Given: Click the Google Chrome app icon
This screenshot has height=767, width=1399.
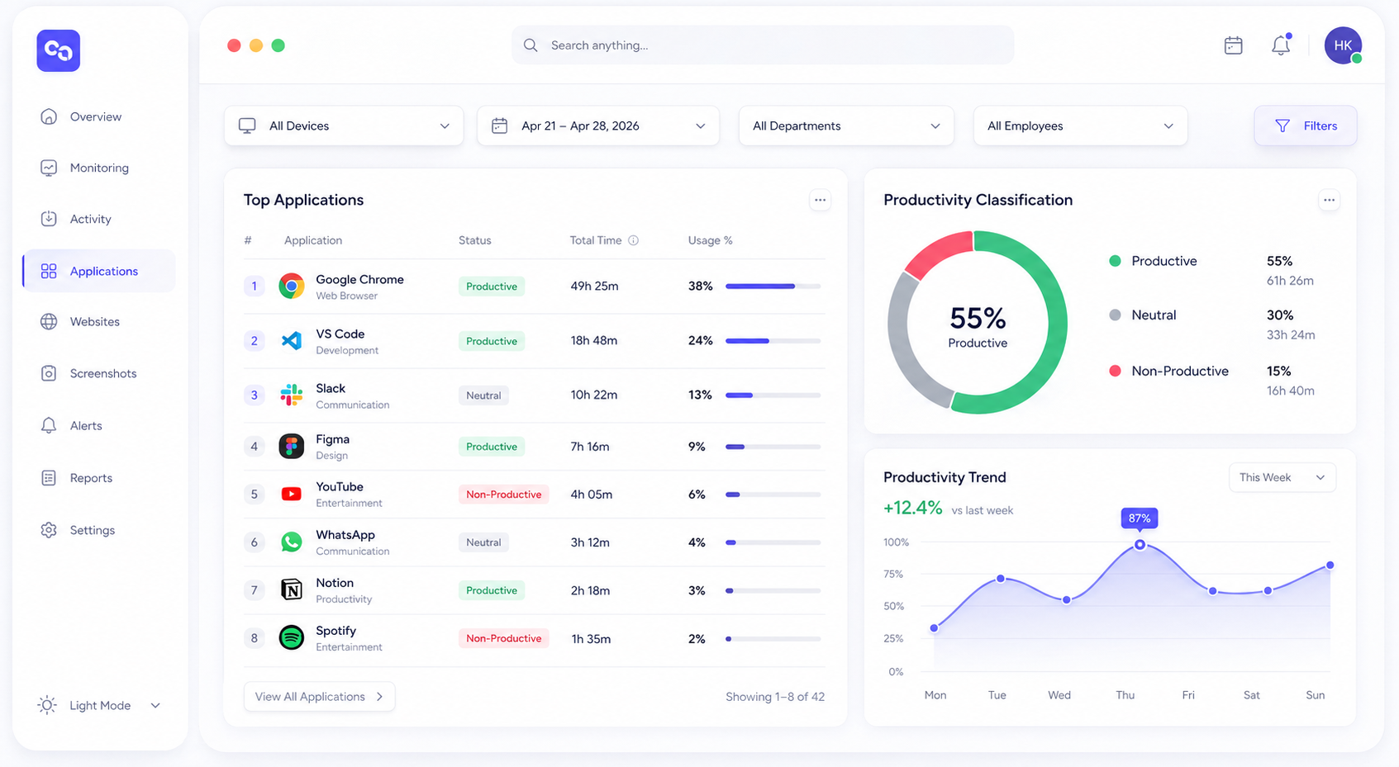Looking at the screenshot, I should (291, 286).
